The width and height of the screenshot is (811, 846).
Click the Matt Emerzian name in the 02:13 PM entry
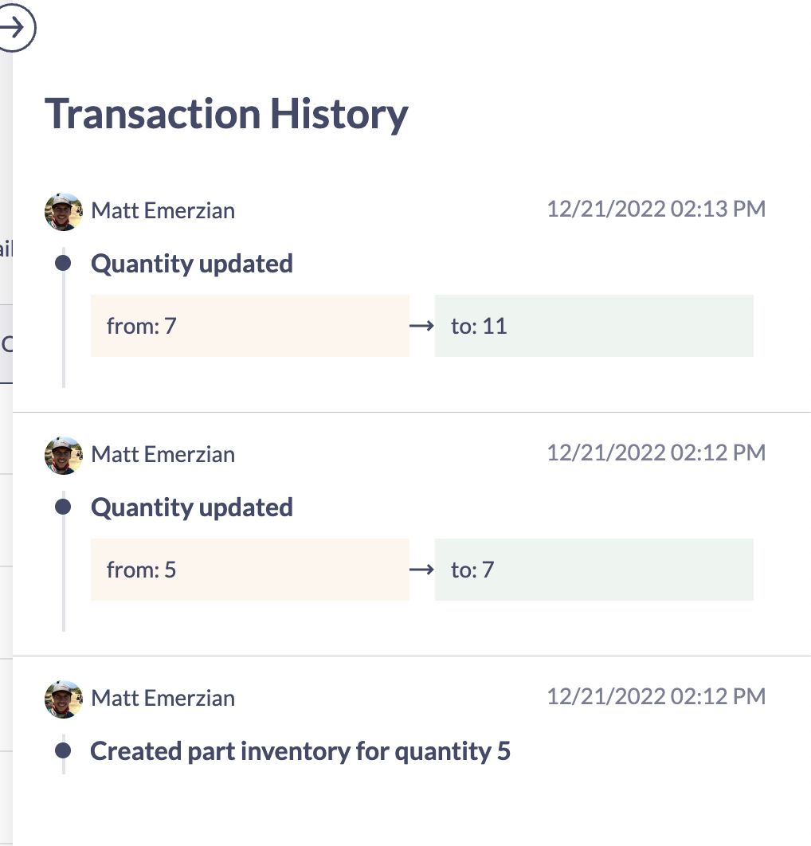coord(163,211)
